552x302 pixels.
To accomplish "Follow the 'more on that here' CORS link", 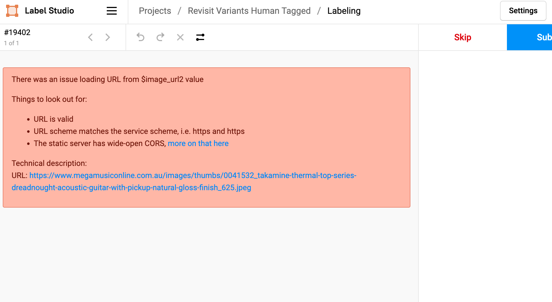I will [x=198, y=143].
